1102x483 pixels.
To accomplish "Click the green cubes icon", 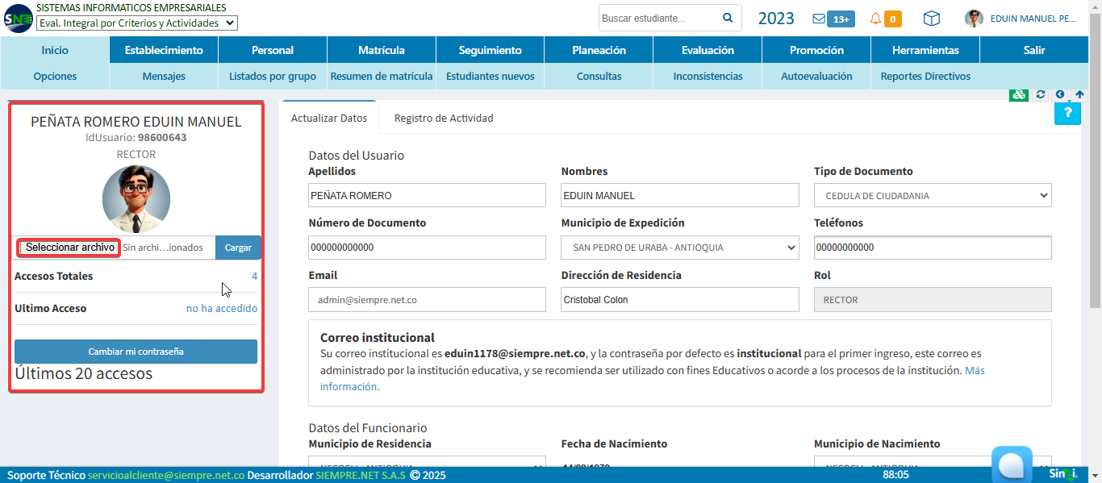I will pyautogui.click(x=1019, y=94).
